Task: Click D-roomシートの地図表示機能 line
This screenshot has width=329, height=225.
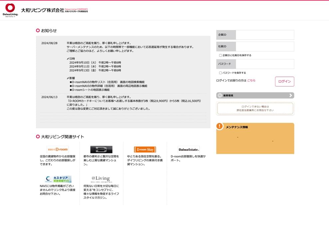Action: (90, 90)
